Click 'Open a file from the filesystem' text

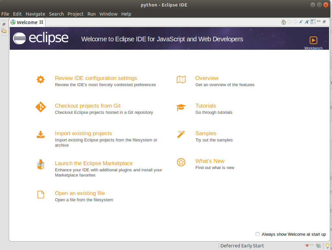(84, 200)
